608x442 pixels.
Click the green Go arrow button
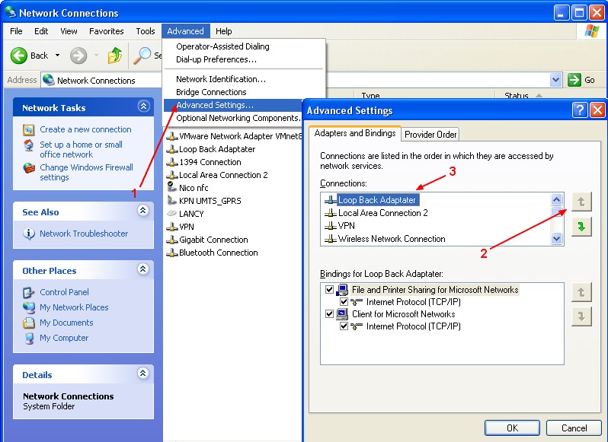574,80
